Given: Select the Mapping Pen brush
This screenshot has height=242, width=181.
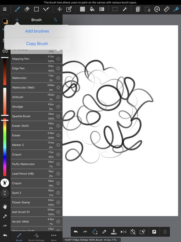Looking at the screenshot, I should [x=37, y=59].
